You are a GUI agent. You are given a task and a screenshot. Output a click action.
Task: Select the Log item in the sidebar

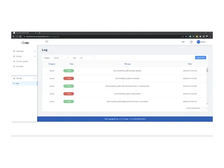point(17,83)
